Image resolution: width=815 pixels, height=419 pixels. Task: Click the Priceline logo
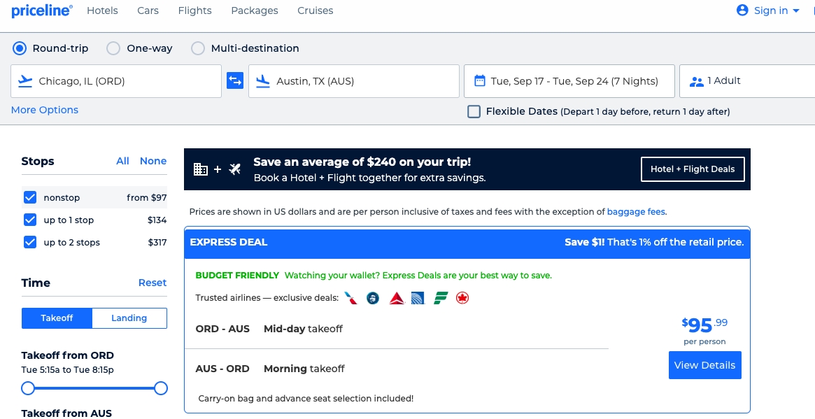coord(42,10)
